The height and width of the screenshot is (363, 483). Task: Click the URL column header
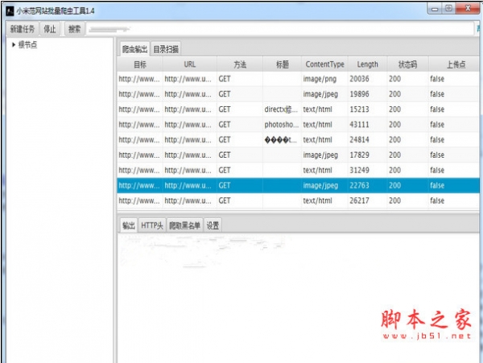(x=189, y=64)
